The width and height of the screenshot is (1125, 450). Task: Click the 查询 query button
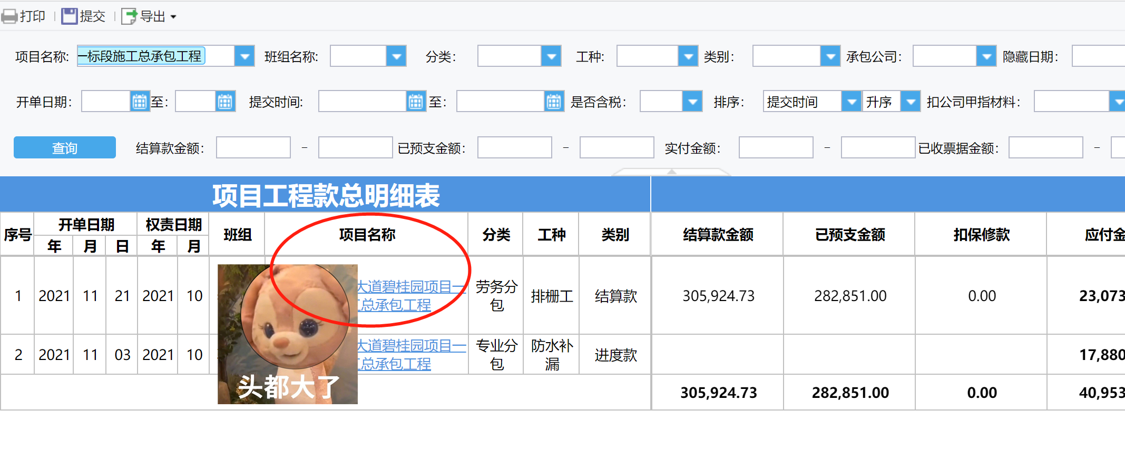[65, 148]
